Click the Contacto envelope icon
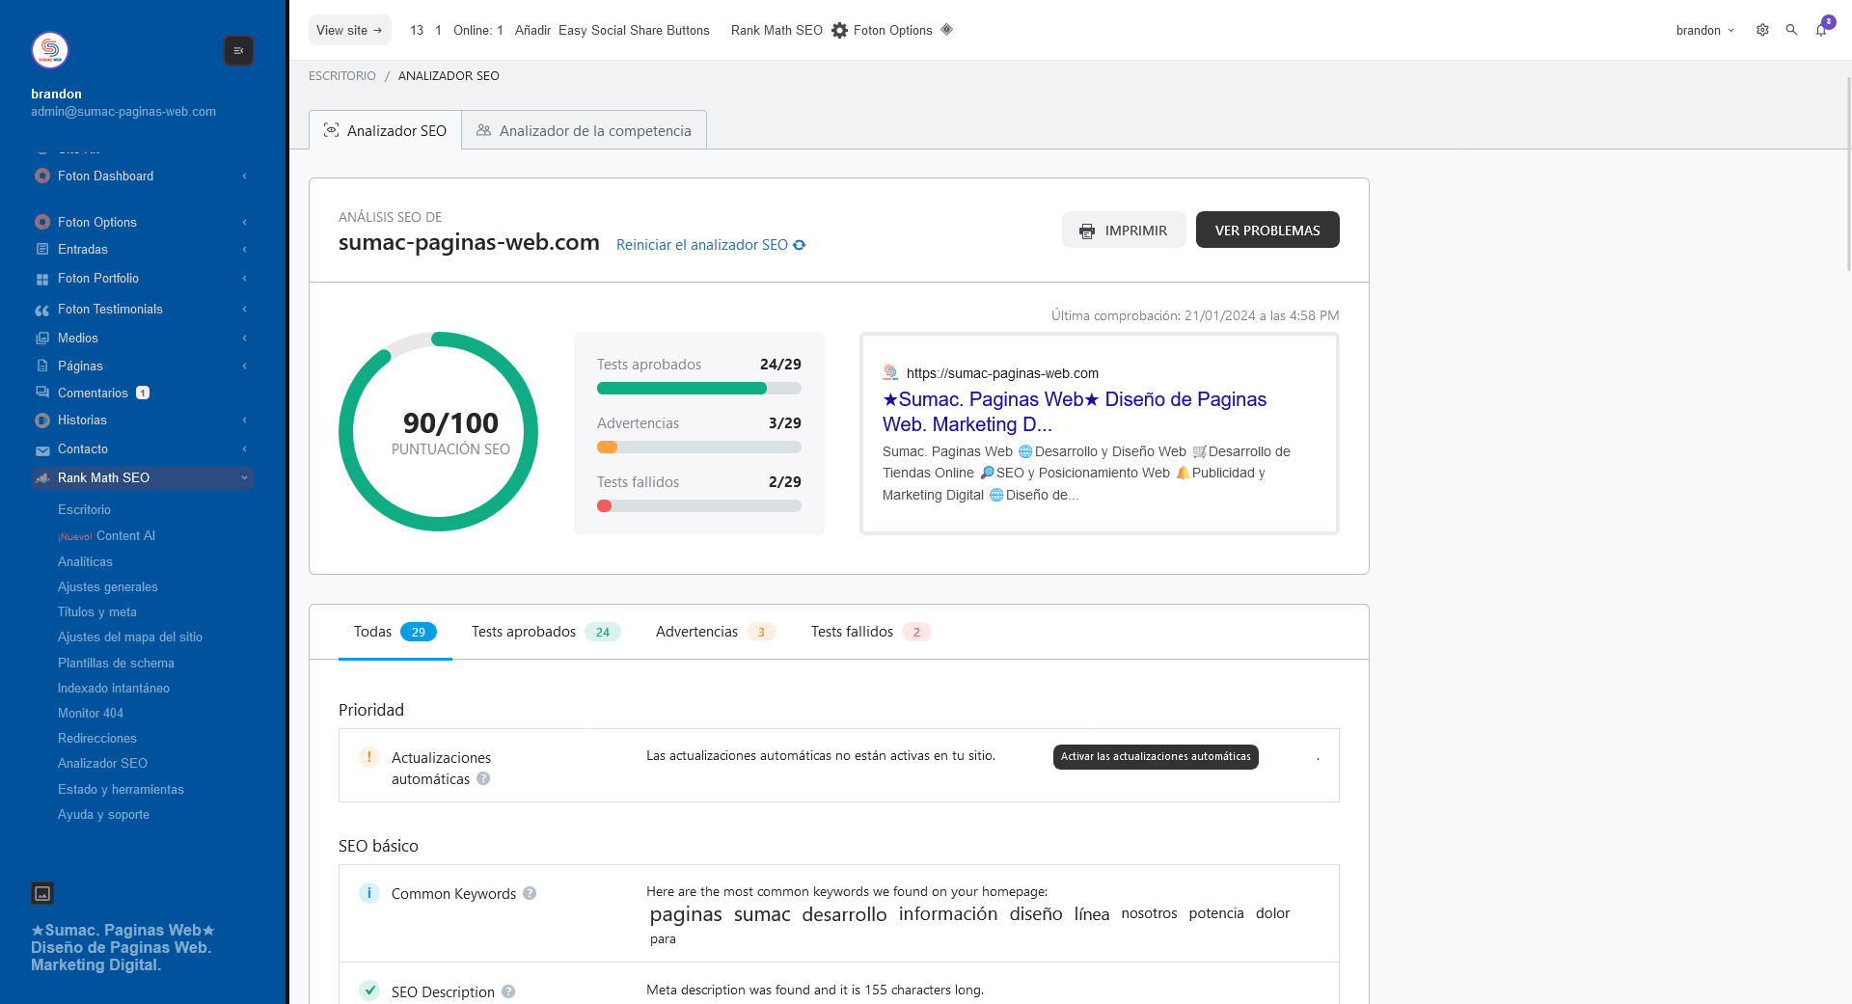This screenshot has width=1852, height=1004. pos(42,449)
